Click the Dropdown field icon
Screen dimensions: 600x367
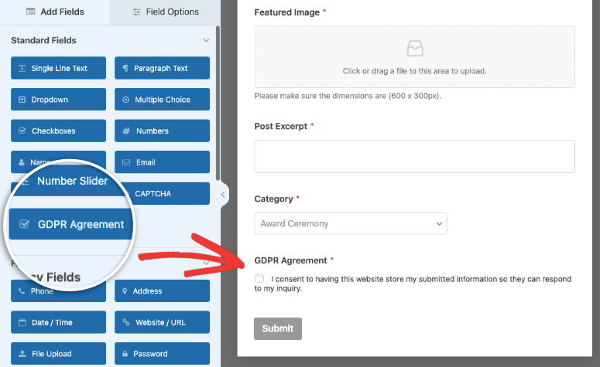point(22,100)
